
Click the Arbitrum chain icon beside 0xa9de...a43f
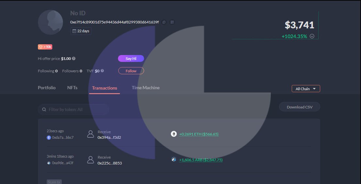[x=49, y=163]
